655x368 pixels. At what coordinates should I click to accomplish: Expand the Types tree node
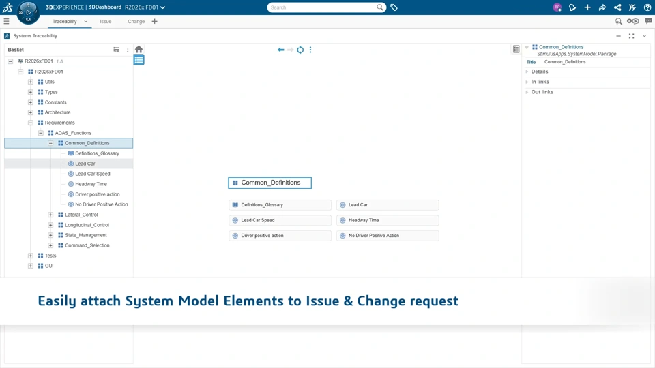31,92
